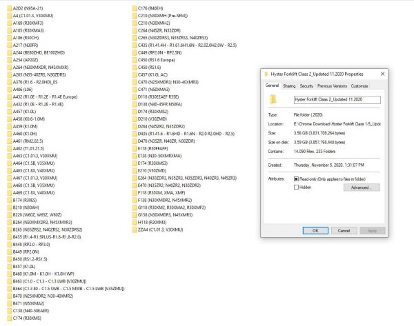The width and height of the screenshot is (414, 326).
Task: Click the C264 (N45ZR, N35ZDR) folder icon
Action: (x=135, y=30)
